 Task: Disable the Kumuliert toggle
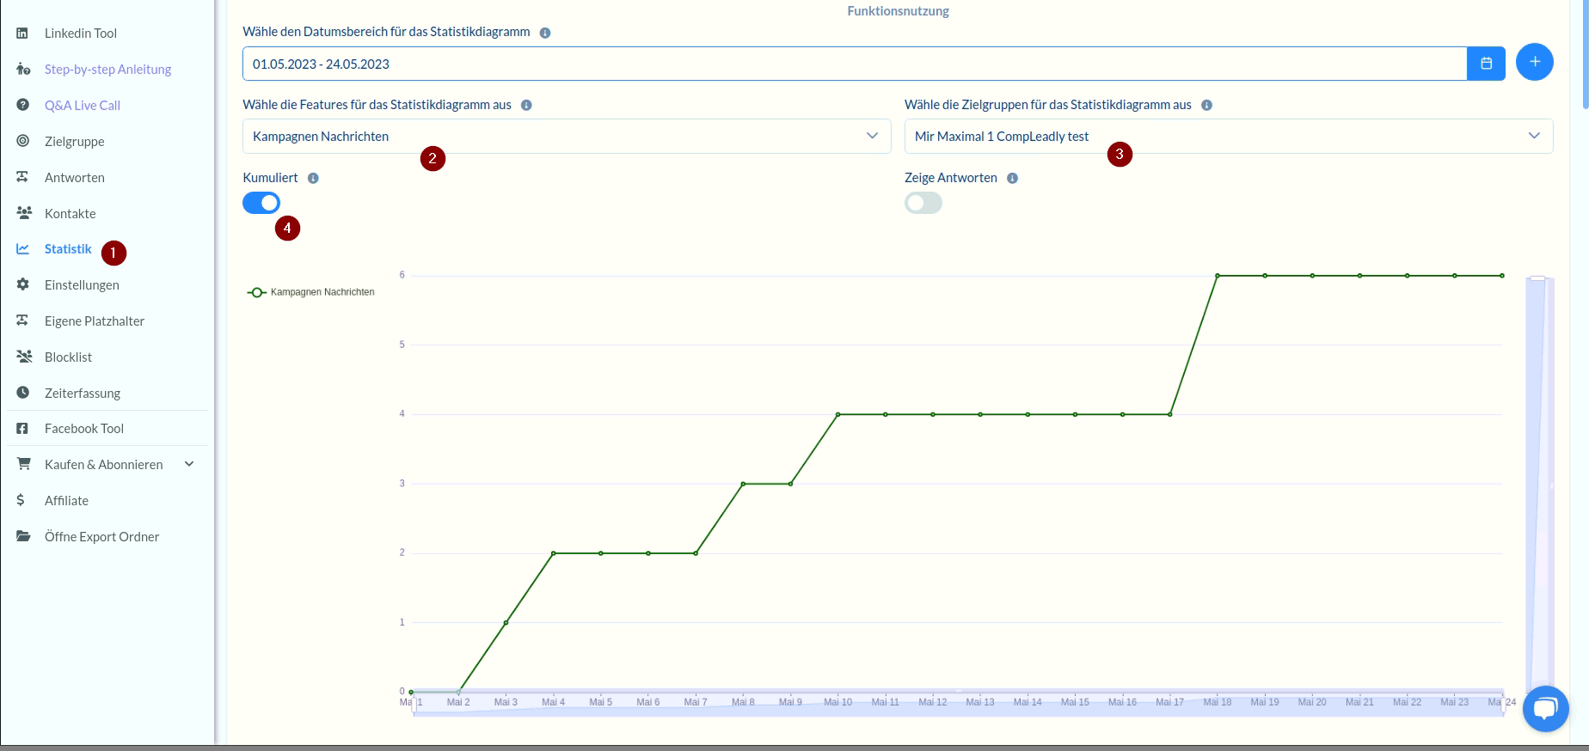(x=261, y=203)
